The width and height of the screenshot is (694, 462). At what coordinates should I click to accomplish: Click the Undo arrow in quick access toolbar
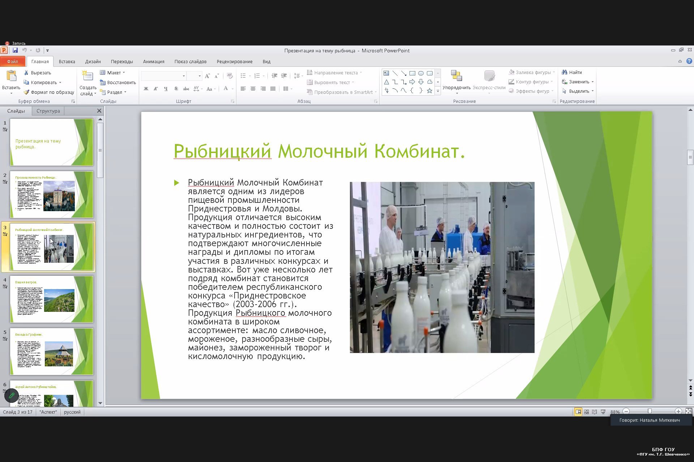click(x=24, y=50)
